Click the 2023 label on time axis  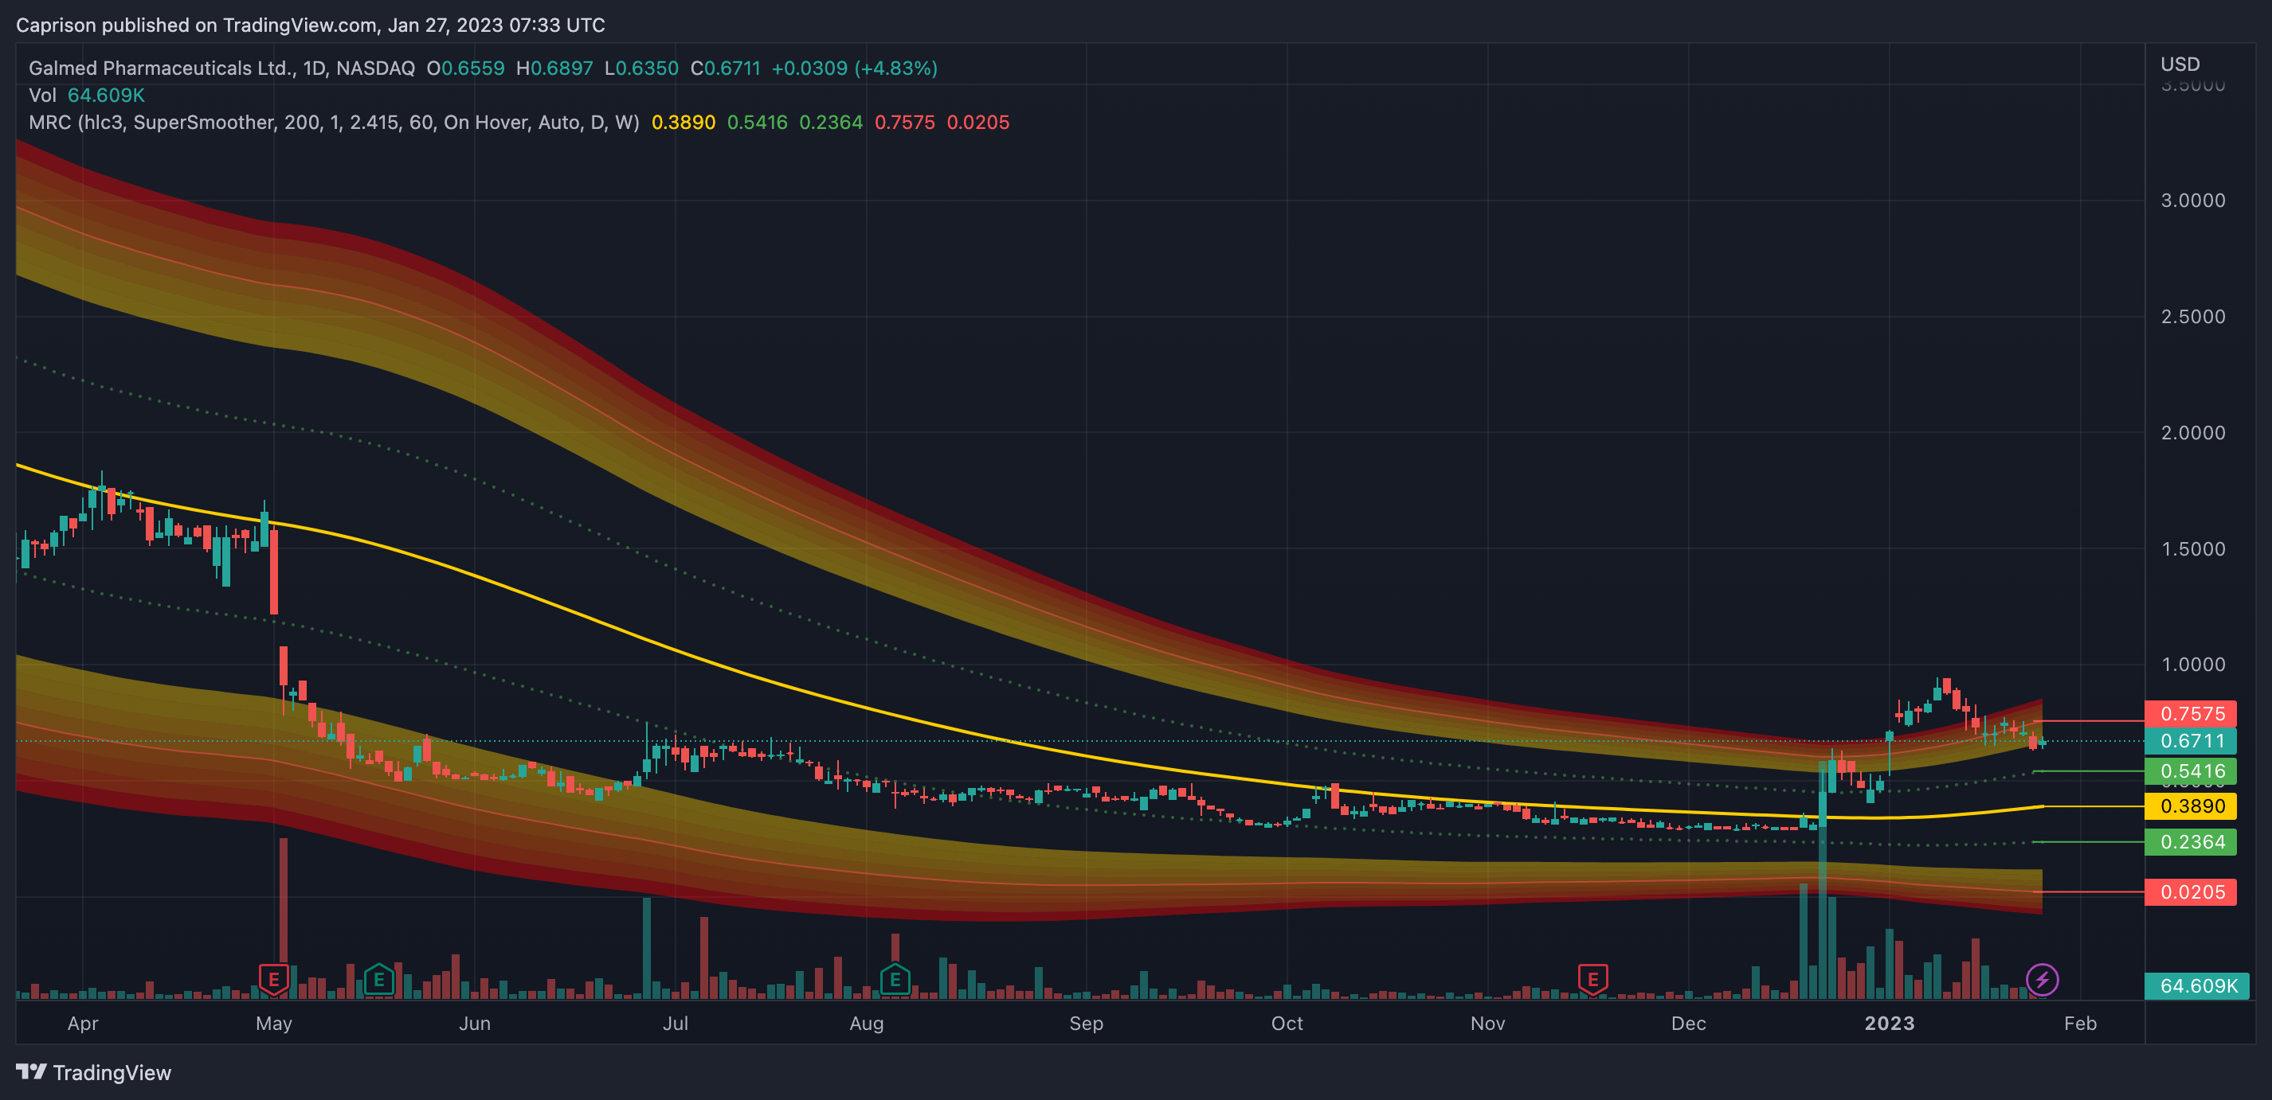pyautogui.click(x=1888, y=1024)
